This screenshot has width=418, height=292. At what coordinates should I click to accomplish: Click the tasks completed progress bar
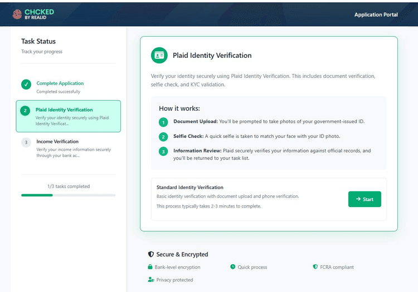(x=68, y=195)
